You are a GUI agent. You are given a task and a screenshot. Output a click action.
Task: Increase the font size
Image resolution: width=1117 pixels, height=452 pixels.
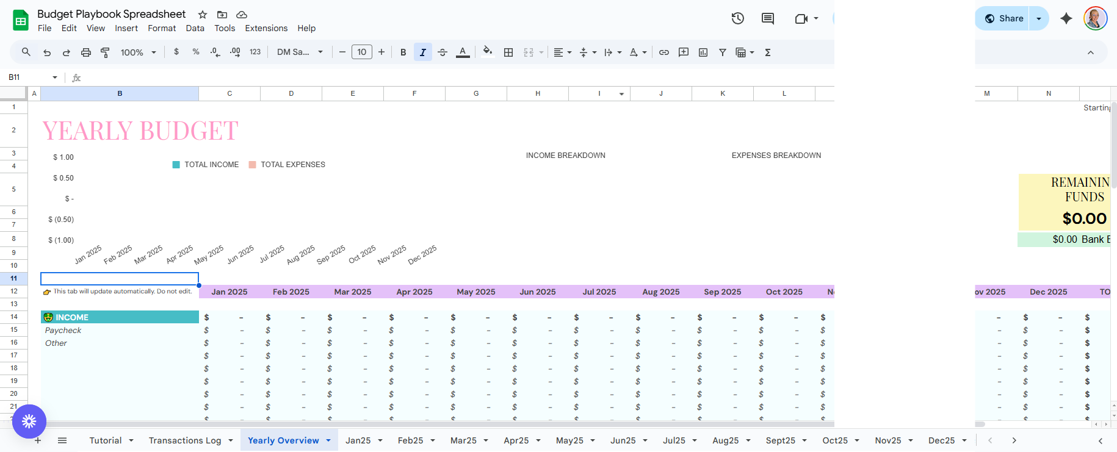[x=381, y=52]
